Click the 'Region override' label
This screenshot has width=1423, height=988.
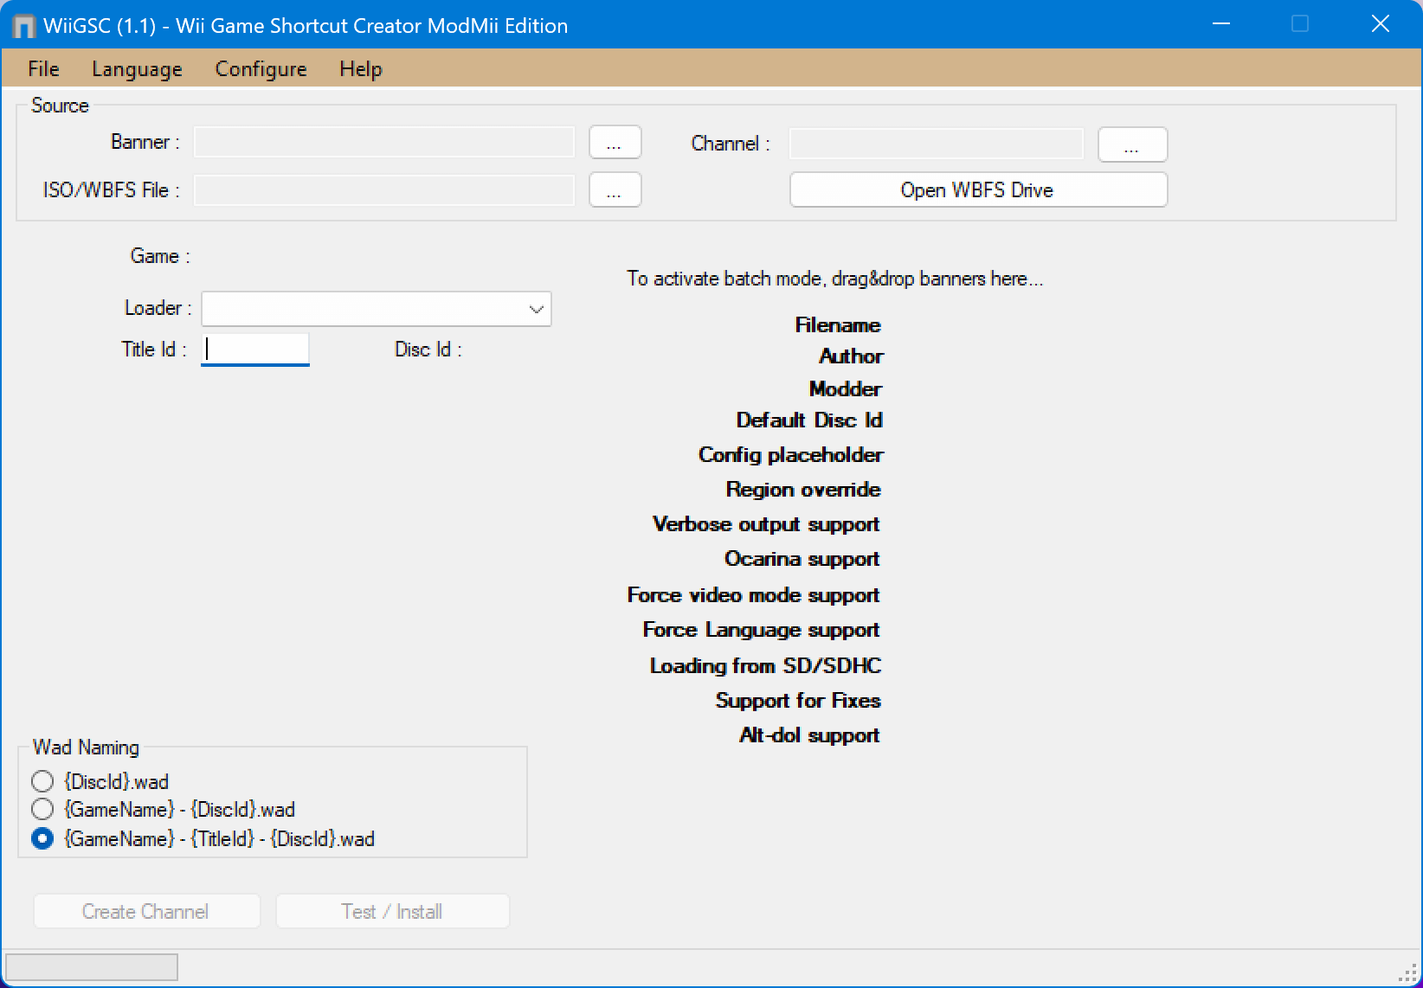click(x=802, y=490)
